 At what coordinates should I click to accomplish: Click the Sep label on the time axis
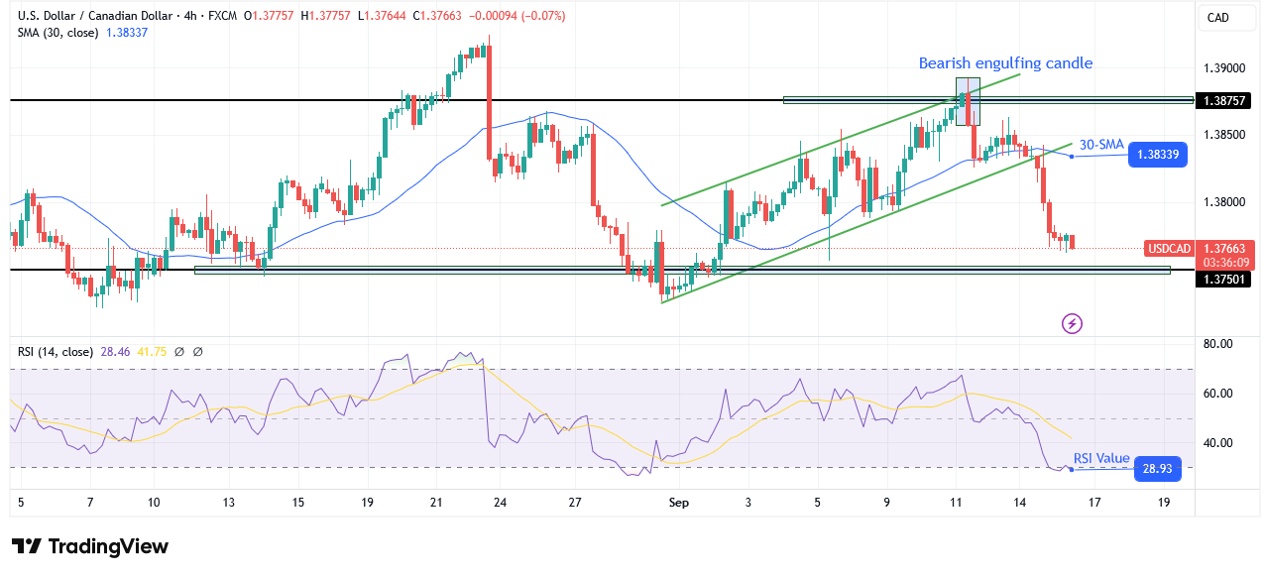[x=678, y=503]
